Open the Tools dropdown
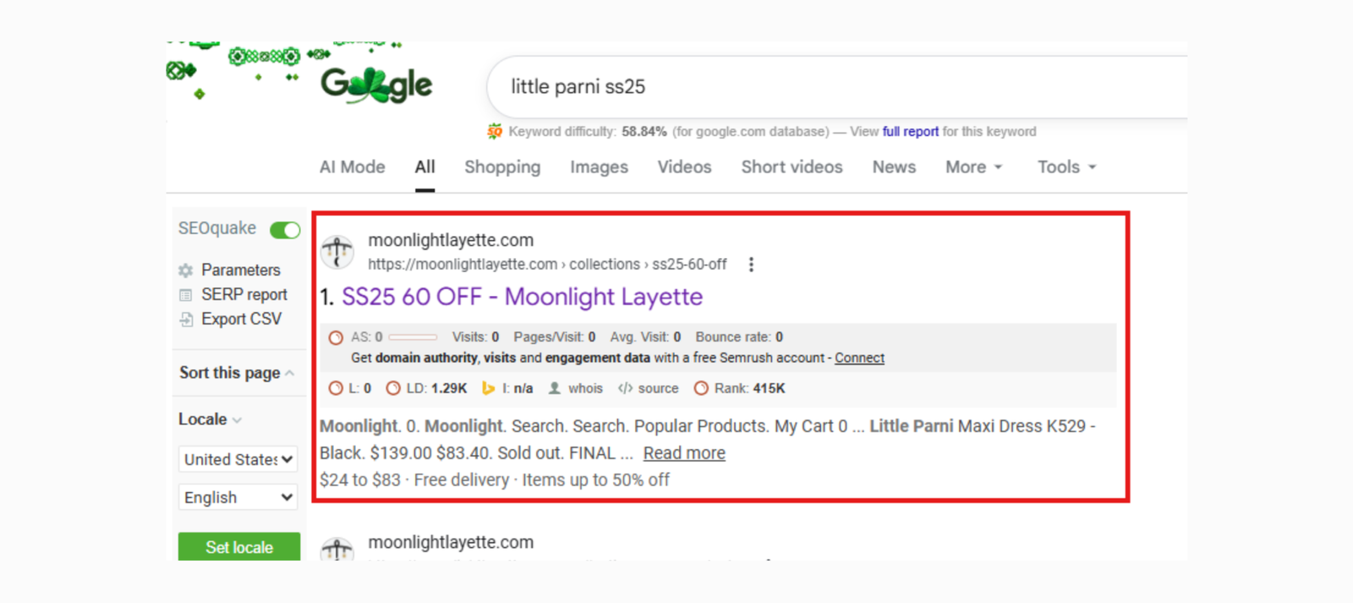 coord(1066,167)
